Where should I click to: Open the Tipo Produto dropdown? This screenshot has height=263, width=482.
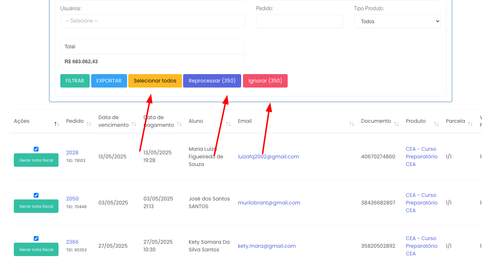(x=397, y=21)
